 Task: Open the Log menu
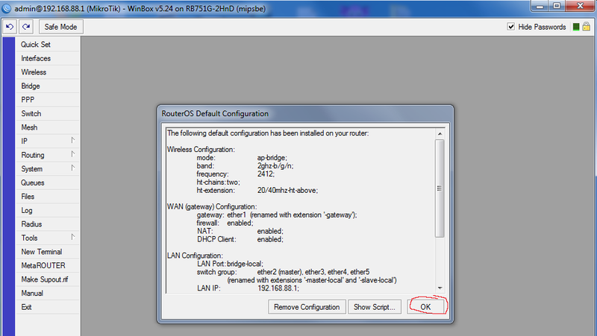click(48, 210)
